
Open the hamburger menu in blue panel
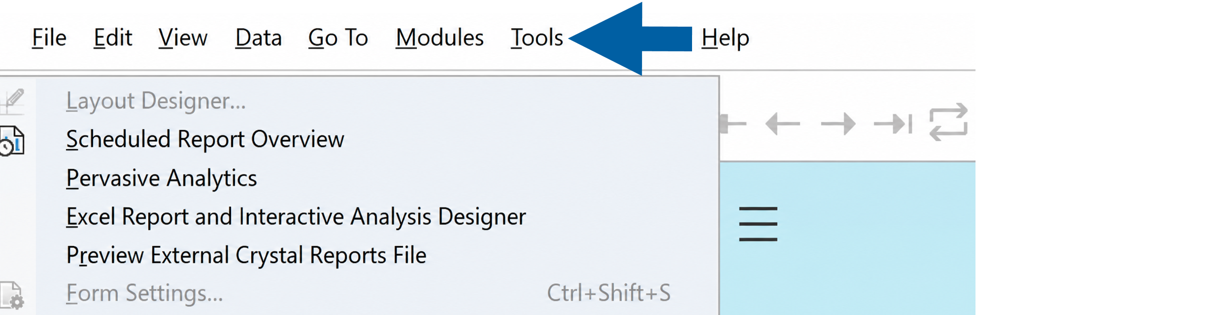758,224
